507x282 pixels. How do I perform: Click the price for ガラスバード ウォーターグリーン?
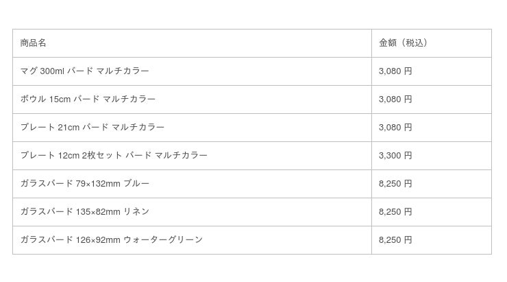395,240
